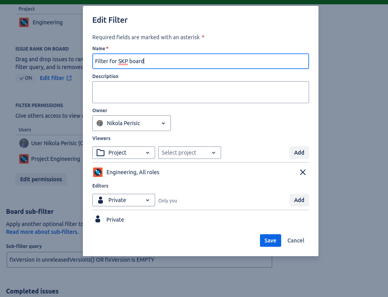The height and width of the screenshot is (297, 388).
Task: Open the Owner dropdown
Action: 132,123
